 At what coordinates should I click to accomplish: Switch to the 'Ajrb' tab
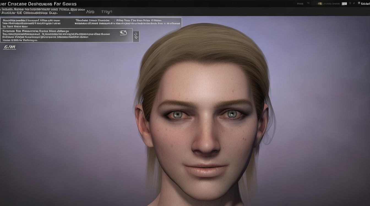(90, 12)
